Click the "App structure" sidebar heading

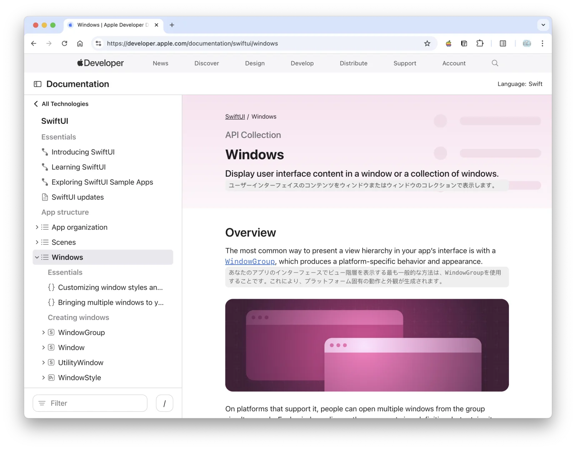(65, 212)
